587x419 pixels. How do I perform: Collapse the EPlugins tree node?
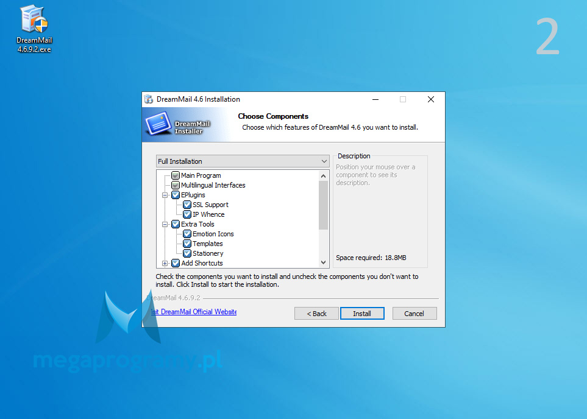(x=165, y=195)
